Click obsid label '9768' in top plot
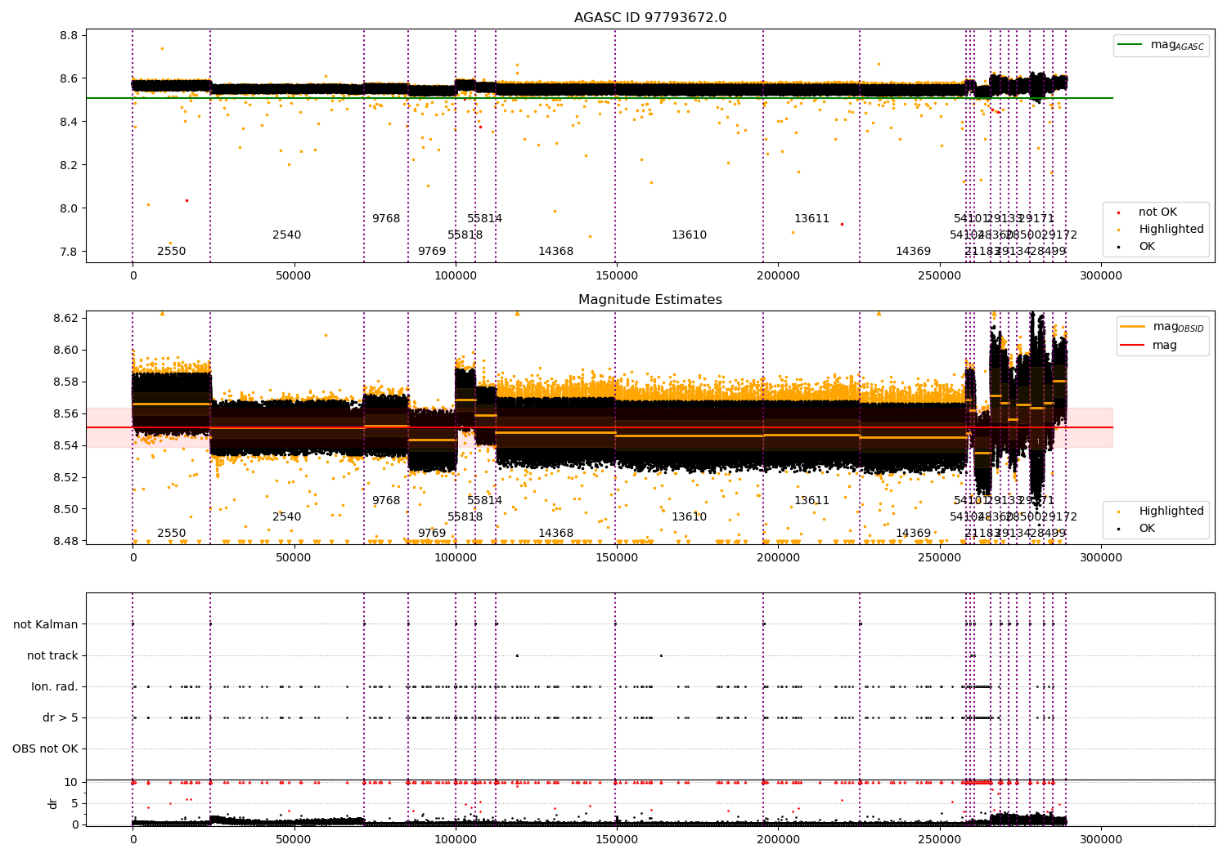This screenshot has height=858, width=1227. pyautogui.click(x=386, y=219)
